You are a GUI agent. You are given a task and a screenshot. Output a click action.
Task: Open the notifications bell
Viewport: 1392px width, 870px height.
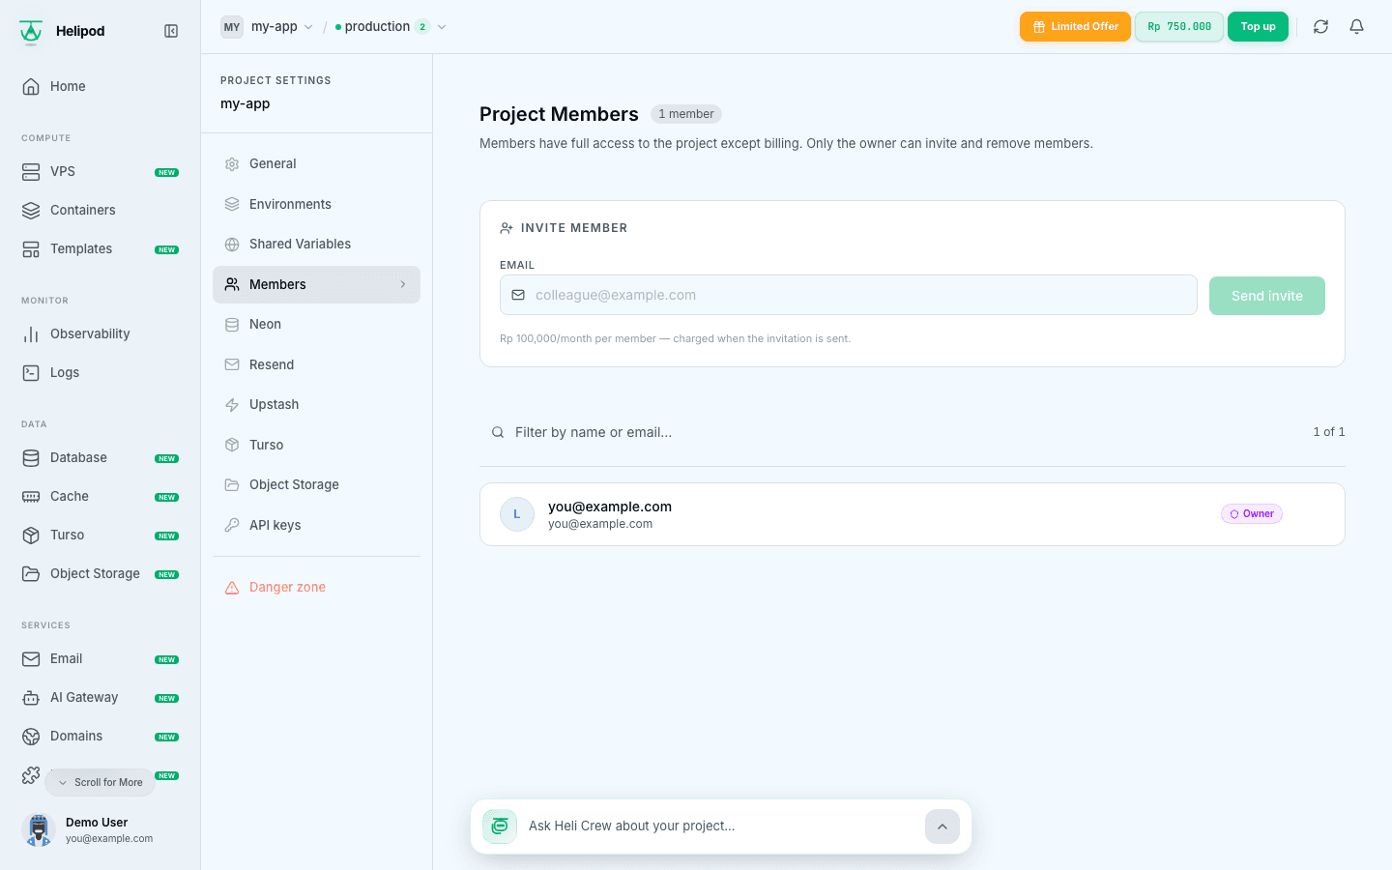[x=1356, y=27]
